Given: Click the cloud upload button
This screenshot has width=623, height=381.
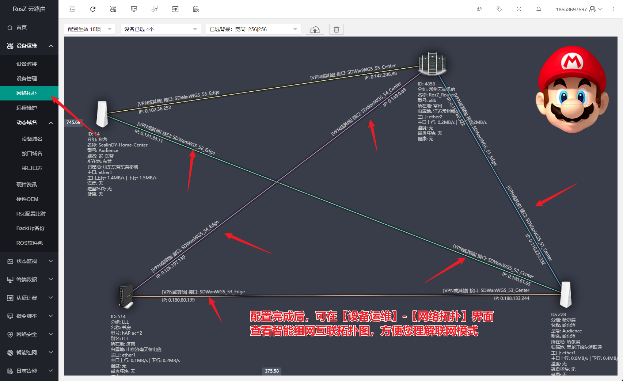Looking at the screenshot, I should pyautogui.click(x=315, y=29).
